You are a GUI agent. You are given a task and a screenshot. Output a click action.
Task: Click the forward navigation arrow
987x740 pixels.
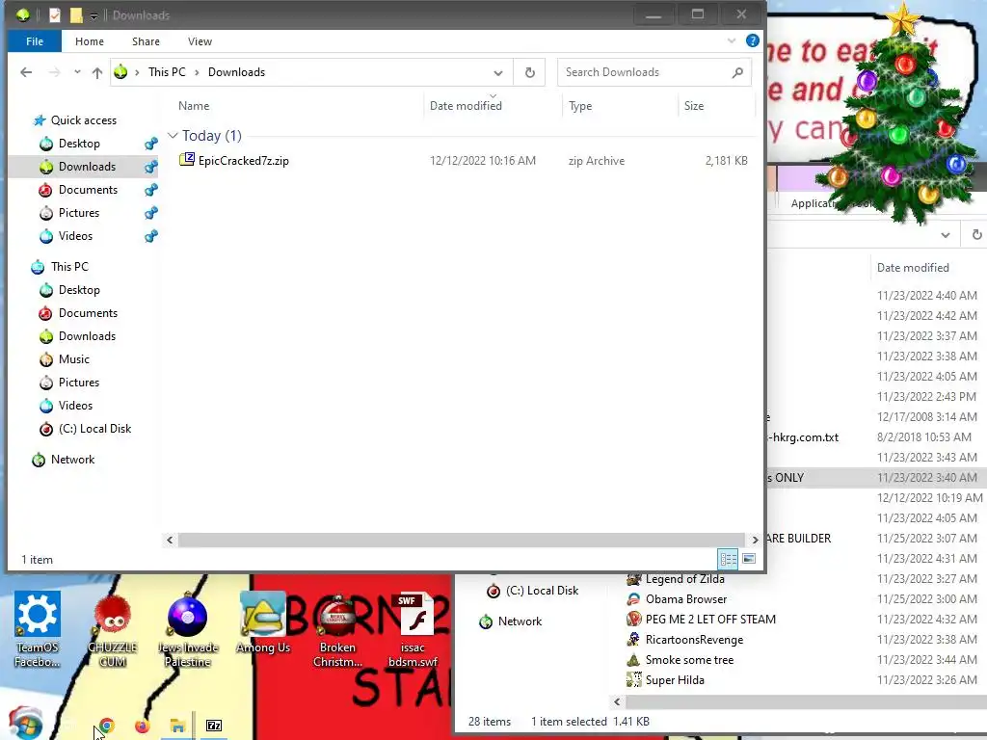pos(54,72)
